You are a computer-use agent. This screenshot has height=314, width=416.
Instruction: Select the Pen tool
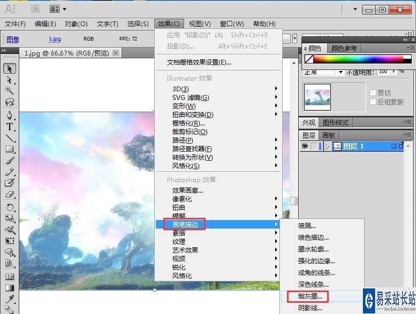(x=10, y=115)
